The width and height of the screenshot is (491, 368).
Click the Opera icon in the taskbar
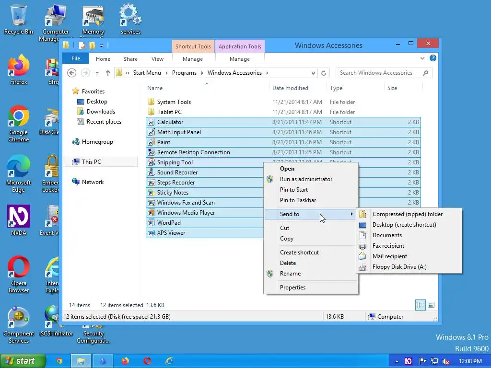147,361
